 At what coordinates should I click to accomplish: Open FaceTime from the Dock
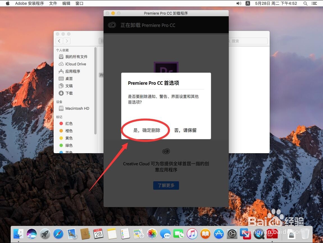pos(179,234)
